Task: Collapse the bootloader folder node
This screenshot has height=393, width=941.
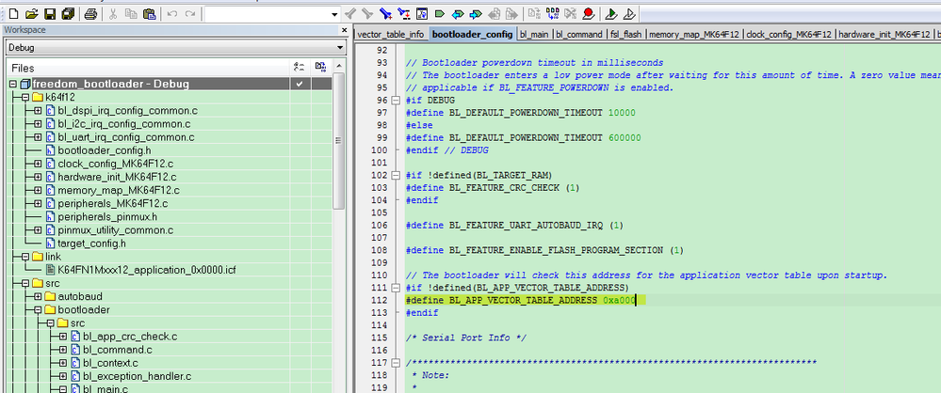Action: click(38, 309)
